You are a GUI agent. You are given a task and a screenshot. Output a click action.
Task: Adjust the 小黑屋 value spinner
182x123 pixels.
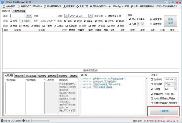pos(175,89)
